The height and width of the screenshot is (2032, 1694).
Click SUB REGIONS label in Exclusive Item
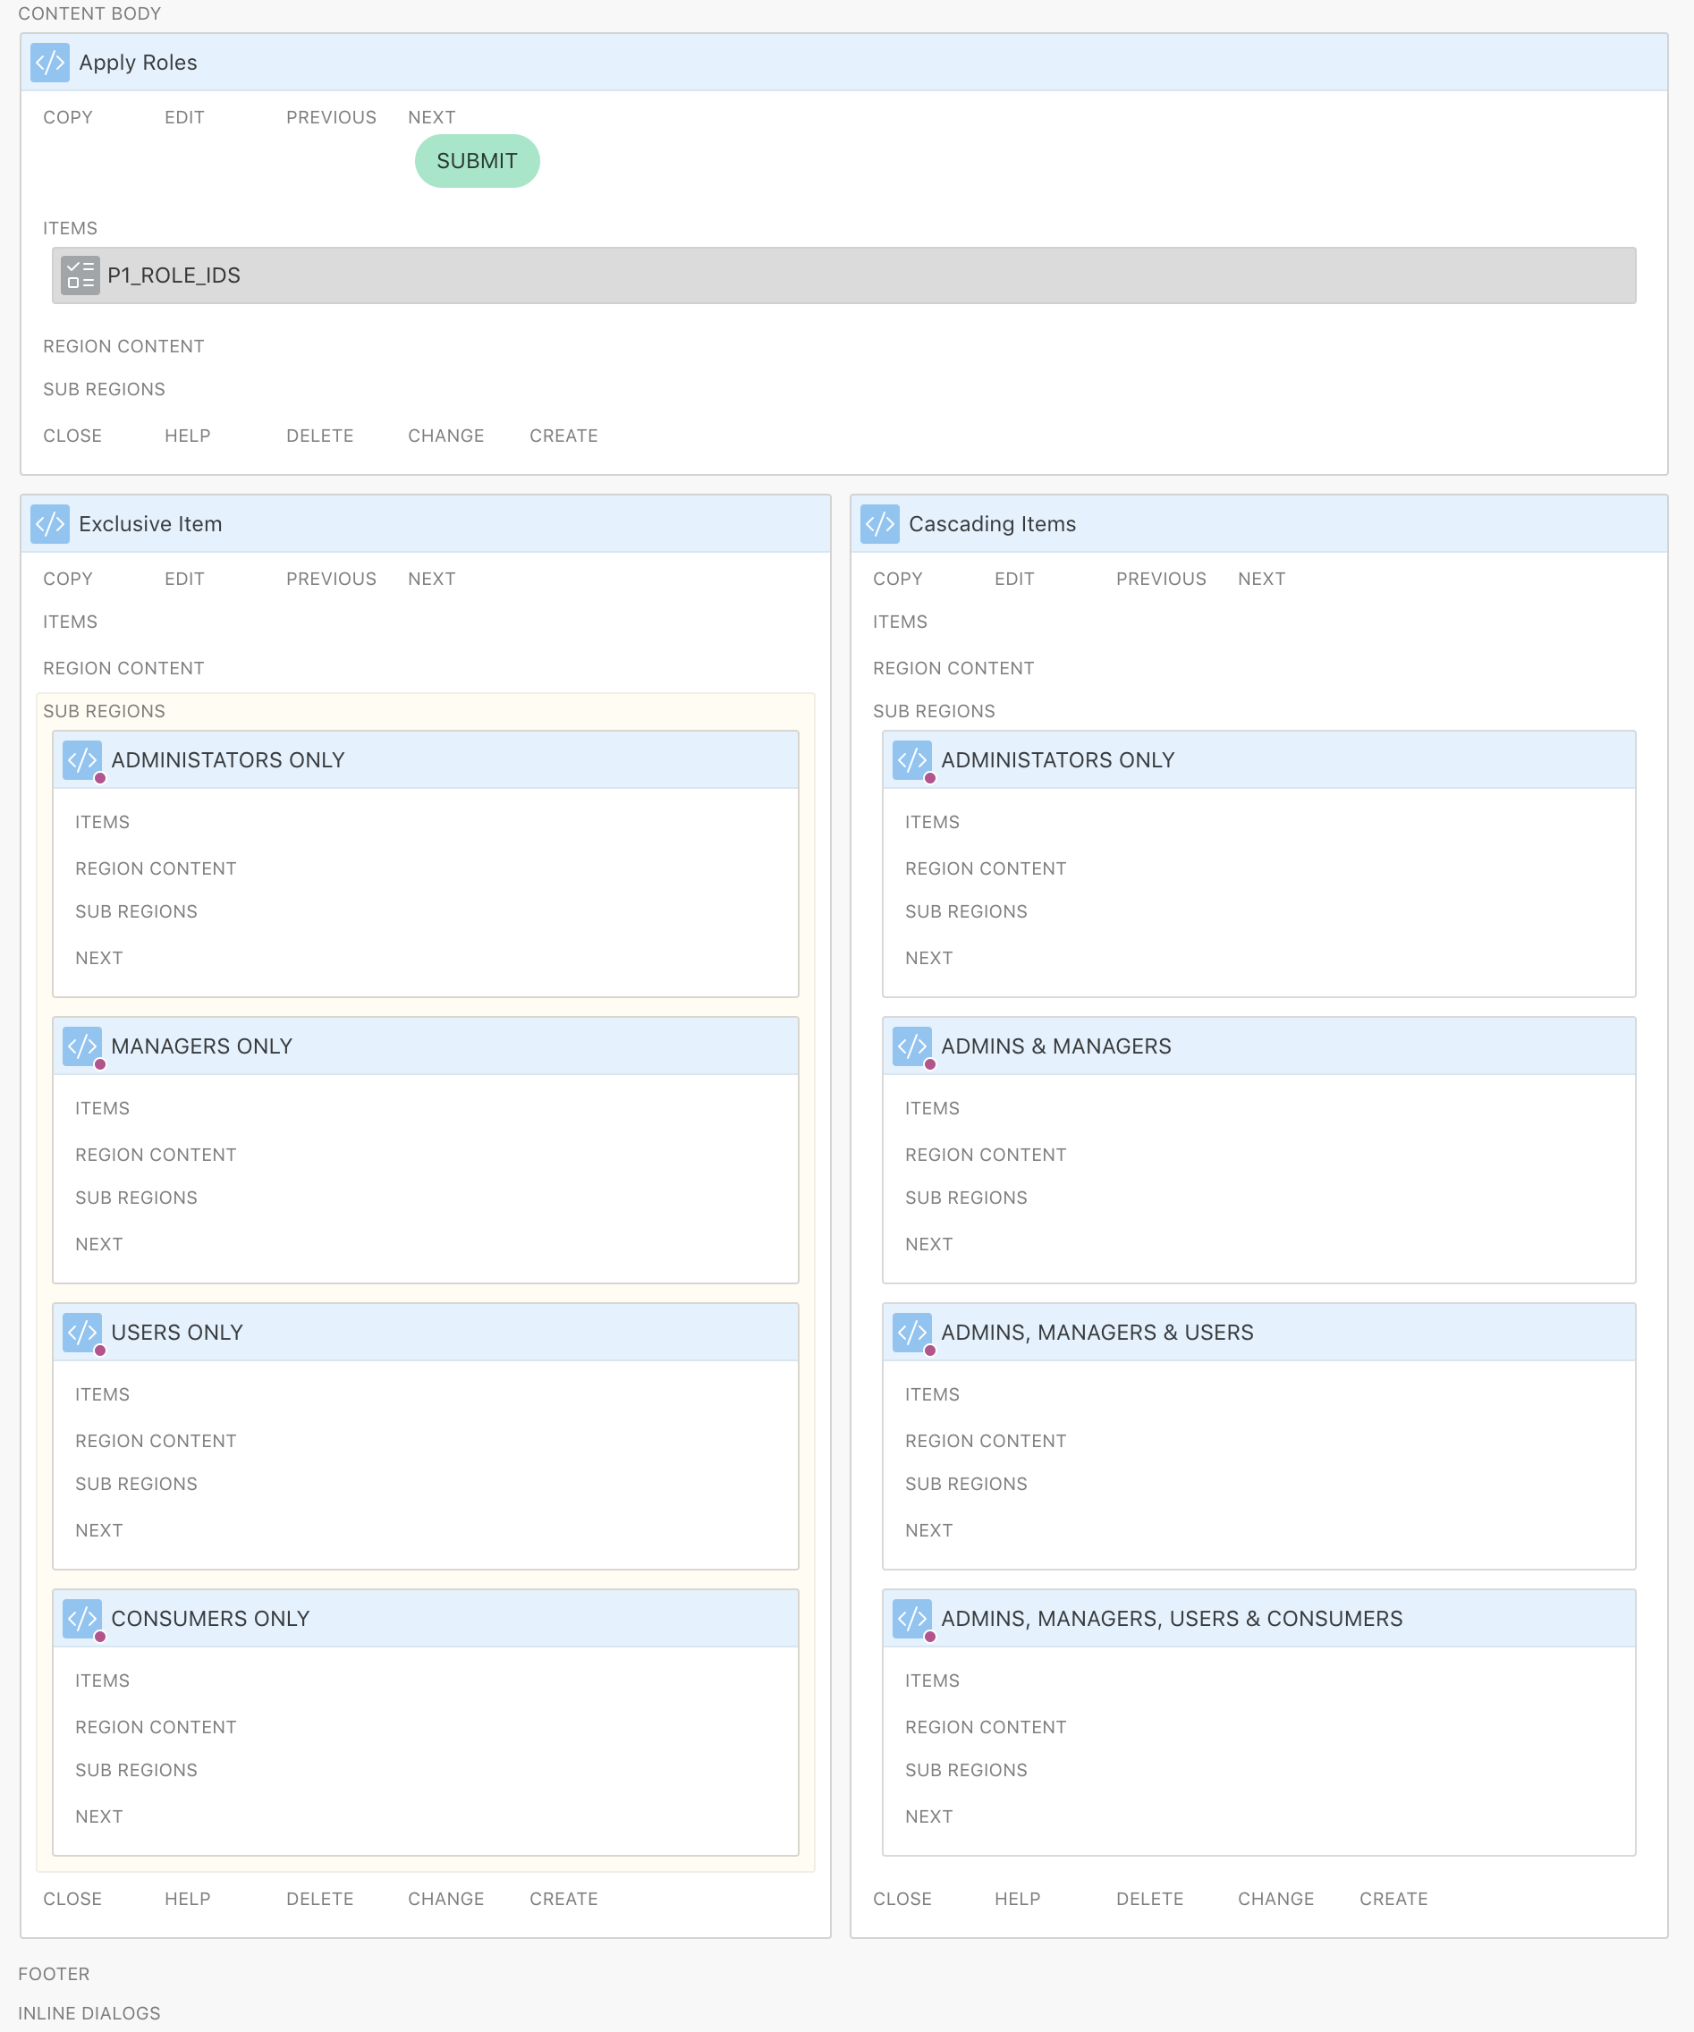click(x=105, y=711)
